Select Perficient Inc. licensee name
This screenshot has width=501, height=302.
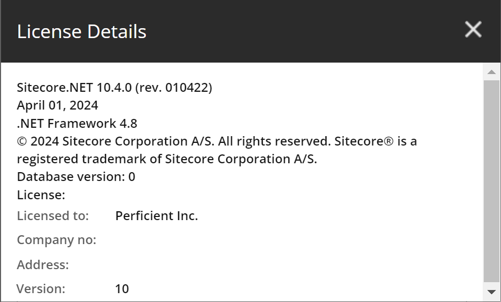156,215
